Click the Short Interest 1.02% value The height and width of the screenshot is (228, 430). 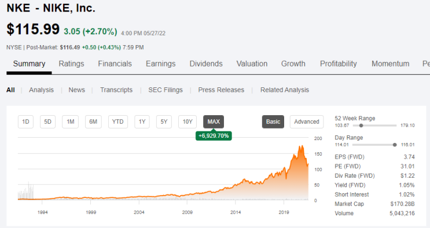pos(407,194)
